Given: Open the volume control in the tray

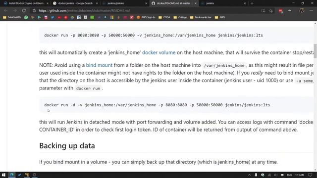Looking at the screenshot, I should [x=276, y=175].
